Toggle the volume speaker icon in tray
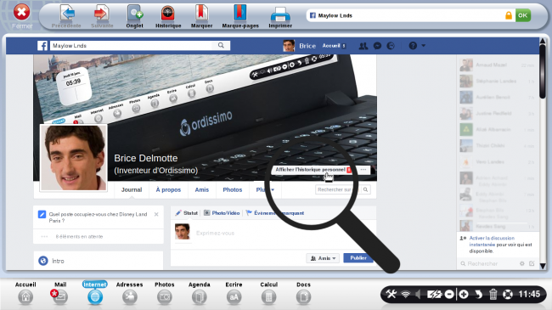 pos(418,294)
